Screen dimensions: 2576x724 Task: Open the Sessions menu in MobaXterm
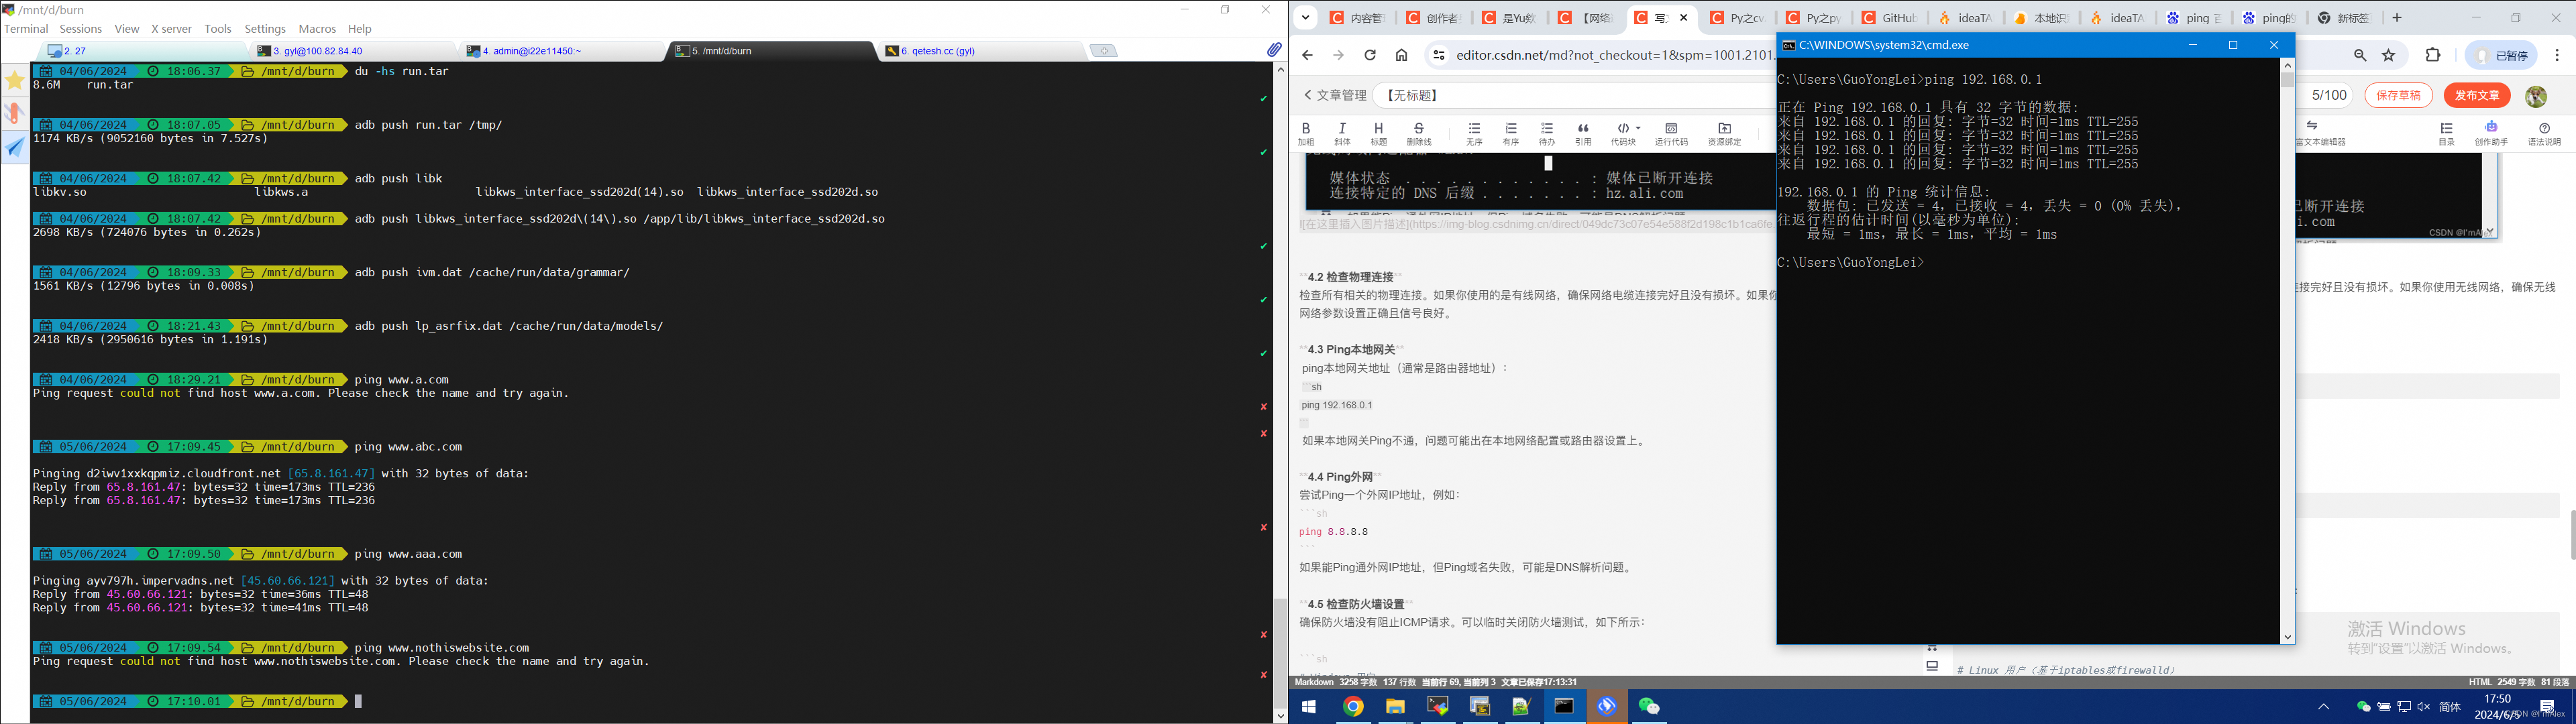pos(80,29)
